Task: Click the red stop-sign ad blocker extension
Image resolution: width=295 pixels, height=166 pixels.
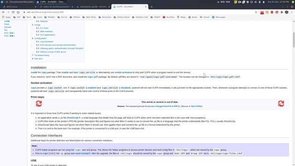Action: [272, 12]
